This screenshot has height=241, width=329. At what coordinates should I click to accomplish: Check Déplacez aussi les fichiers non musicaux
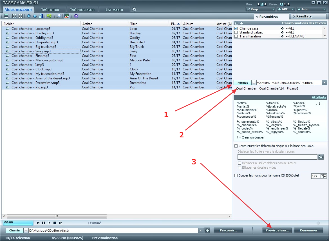click(240, 163)
